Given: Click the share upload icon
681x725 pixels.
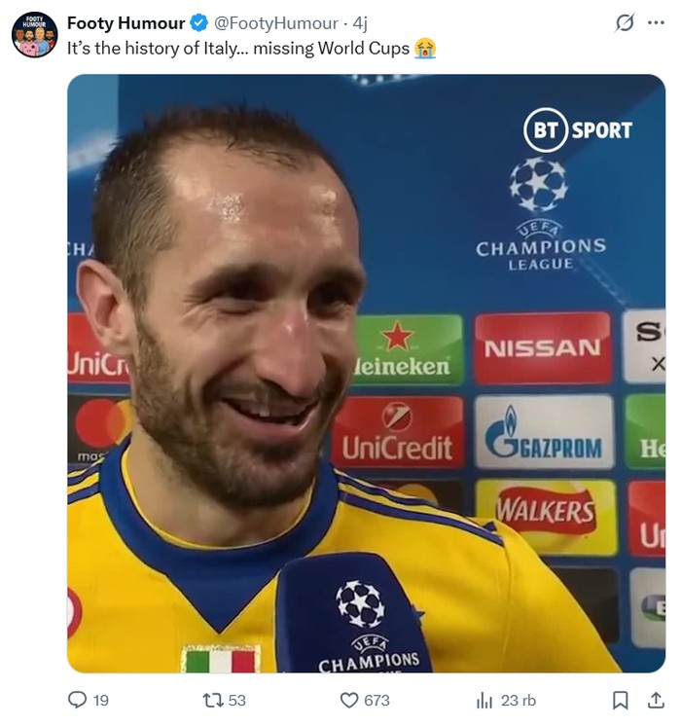Looking at the screenshot, I should coord(656,700).
